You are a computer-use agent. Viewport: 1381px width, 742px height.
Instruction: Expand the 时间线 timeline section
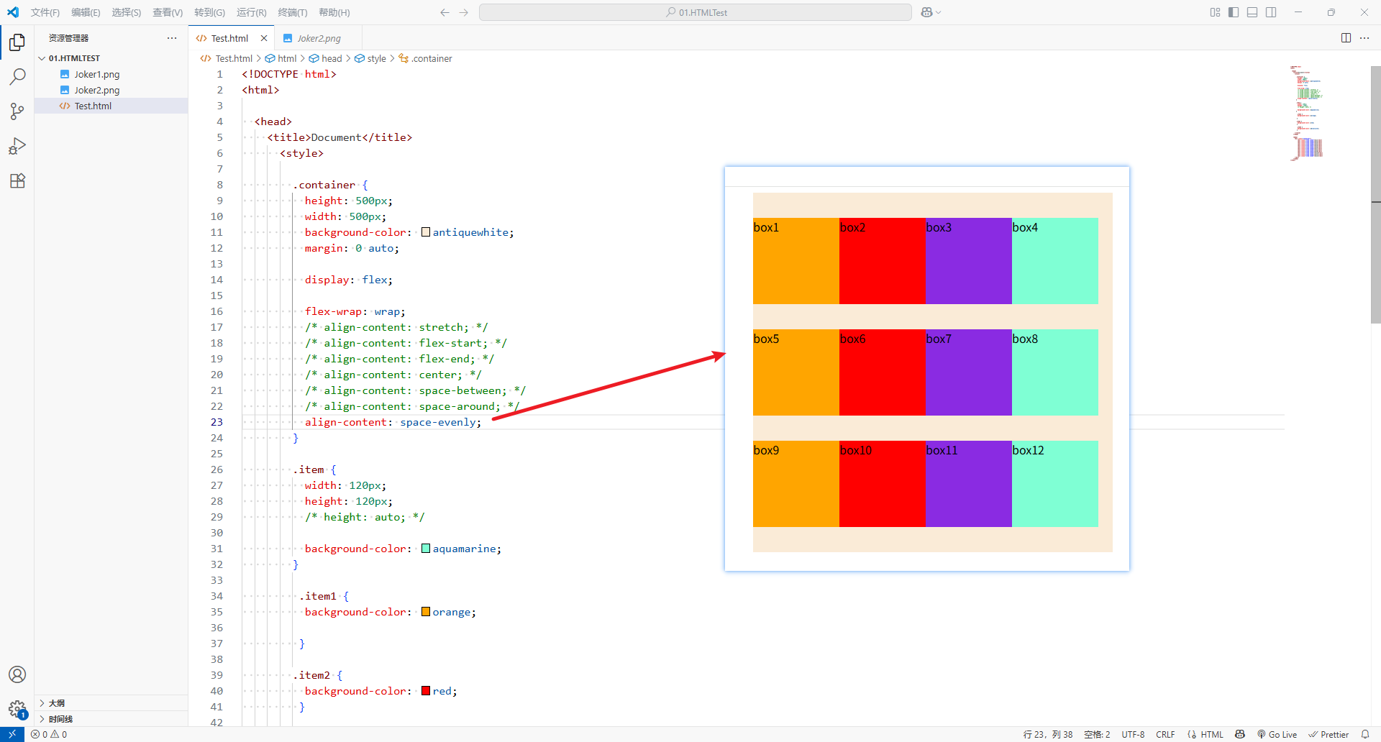(111, 719)
